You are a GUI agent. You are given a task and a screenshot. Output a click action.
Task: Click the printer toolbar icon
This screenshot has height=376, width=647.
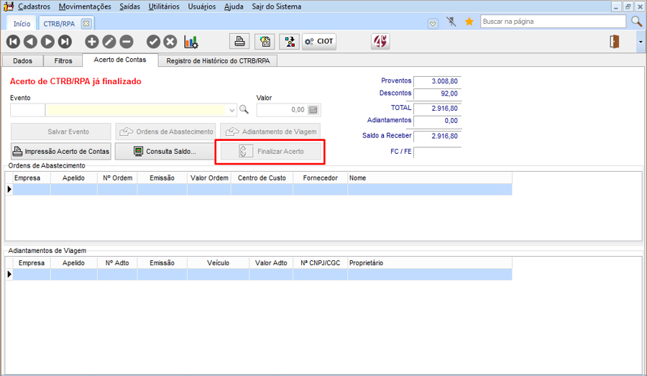pos(239,41)
